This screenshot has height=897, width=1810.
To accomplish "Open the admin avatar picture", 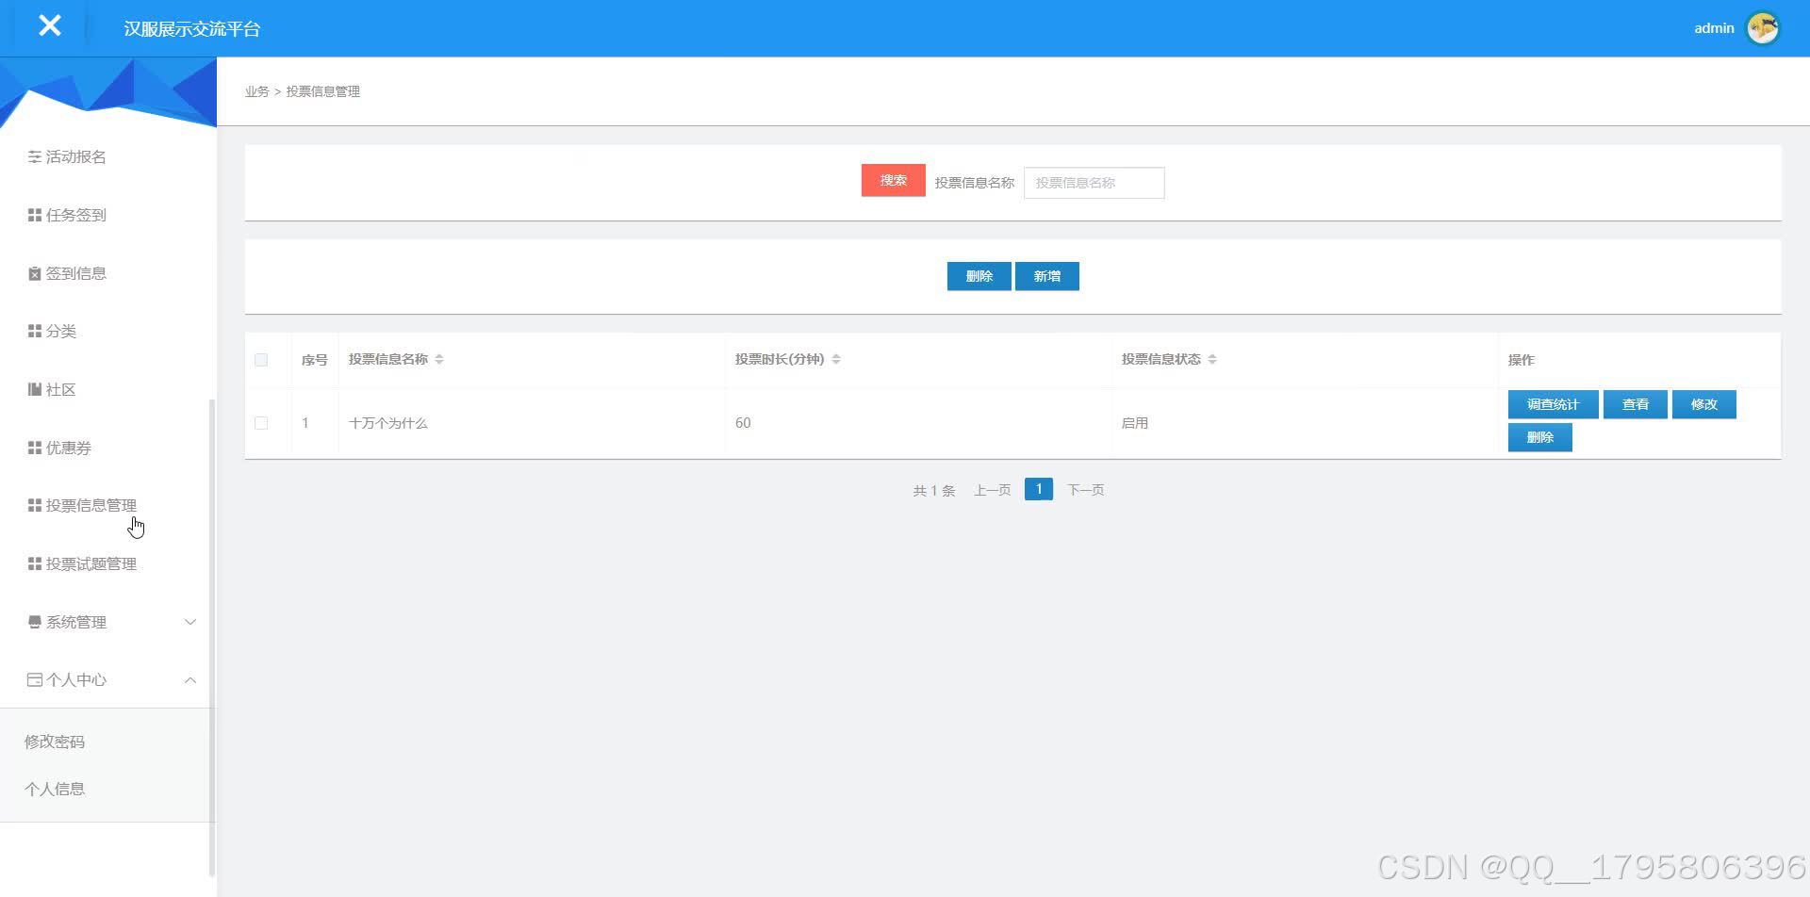I will (x=1763, y=28).
